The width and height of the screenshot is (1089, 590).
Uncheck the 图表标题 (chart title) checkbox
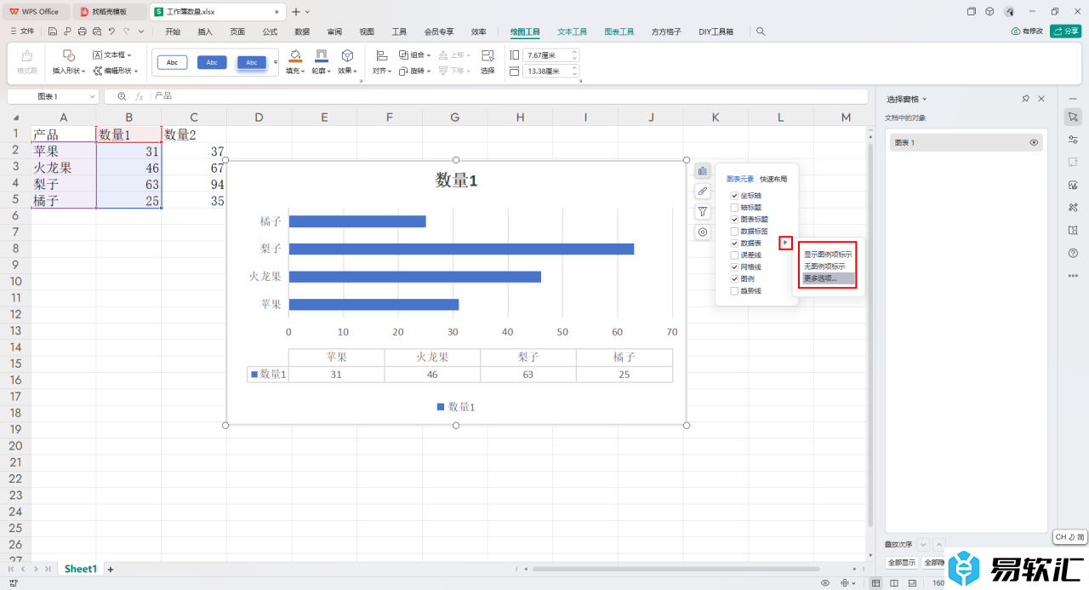[x=734, y=220]
